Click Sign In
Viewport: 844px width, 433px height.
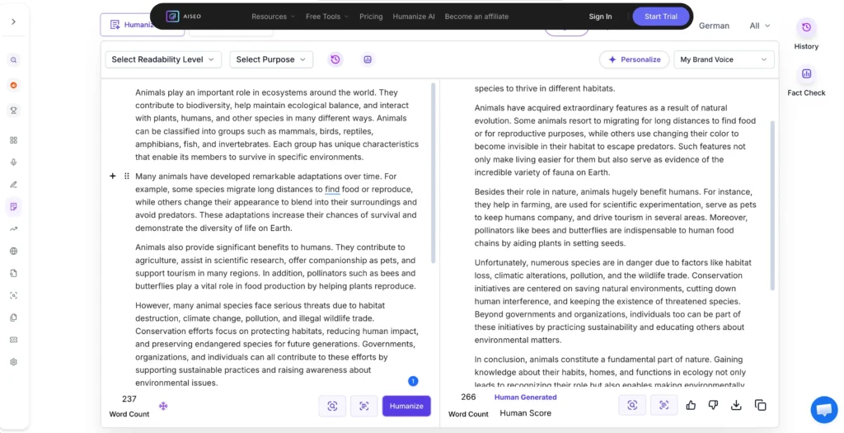pyautogui.click(x=600, y=16)
